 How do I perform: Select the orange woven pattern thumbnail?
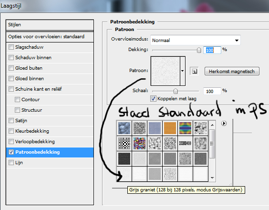(x=170, y=128)
